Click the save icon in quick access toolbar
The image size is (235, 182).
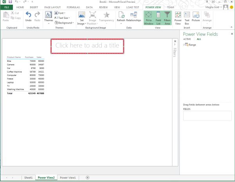click(x=10, y=2)
